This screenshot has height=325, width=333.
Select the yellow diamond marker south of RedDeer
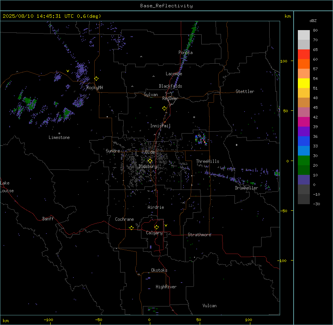[165, 108]
